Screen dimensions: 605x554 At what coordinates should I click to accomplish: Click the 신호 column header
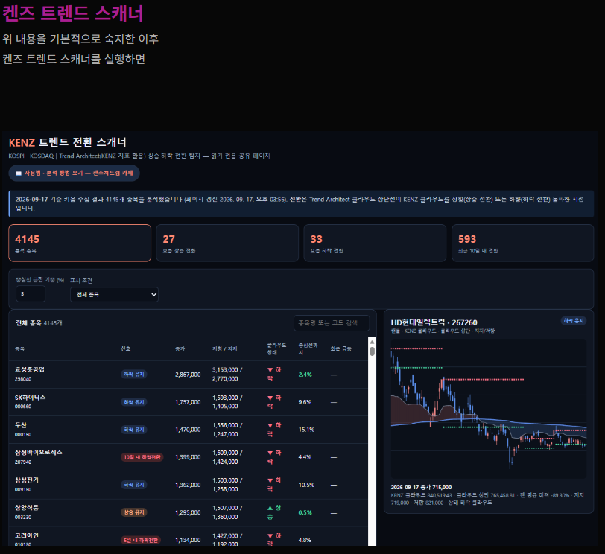point(126,349)
